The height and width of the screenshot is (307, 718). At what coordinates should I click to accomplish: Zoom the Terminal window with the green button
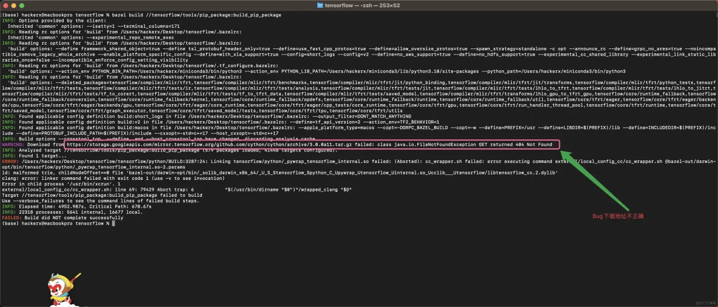(x=21, y=5)
